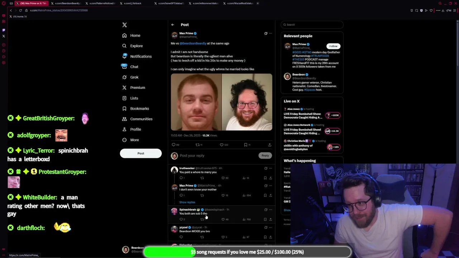
Task: Click the X search box
Action: point(312,25)
